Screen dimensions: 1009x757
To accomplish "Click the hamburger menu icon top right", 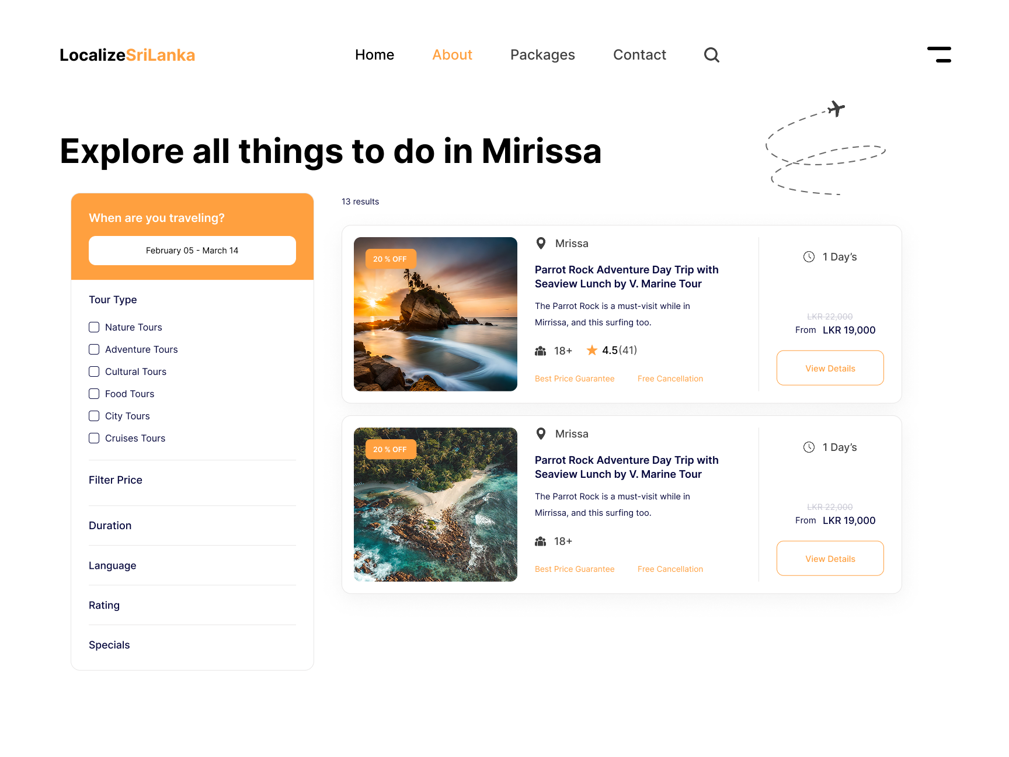I will coord(939,54).
